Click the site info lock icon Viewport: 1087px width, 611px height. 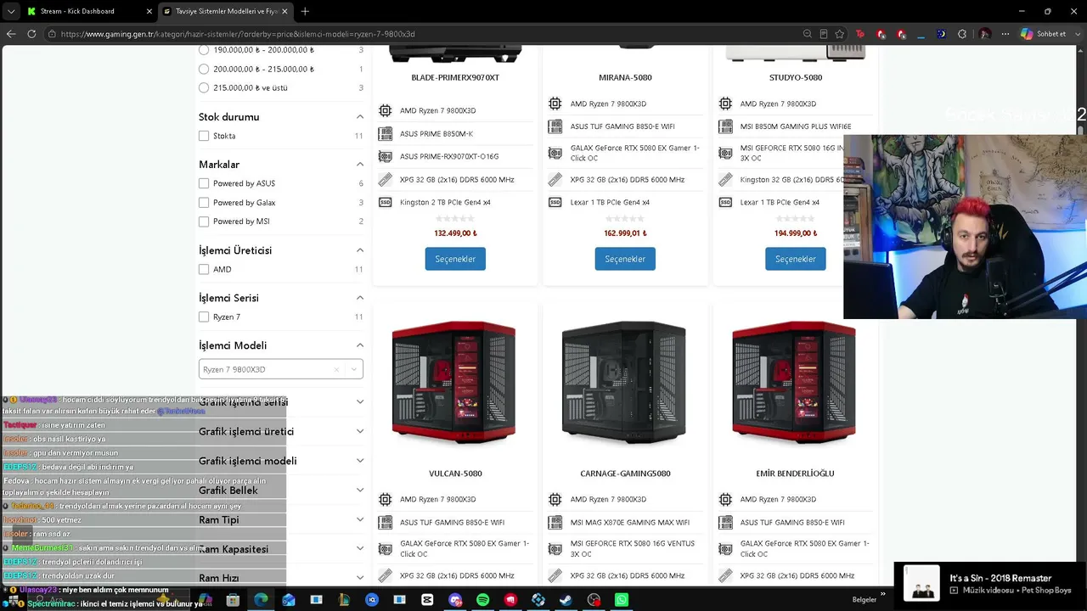point(52,34)
